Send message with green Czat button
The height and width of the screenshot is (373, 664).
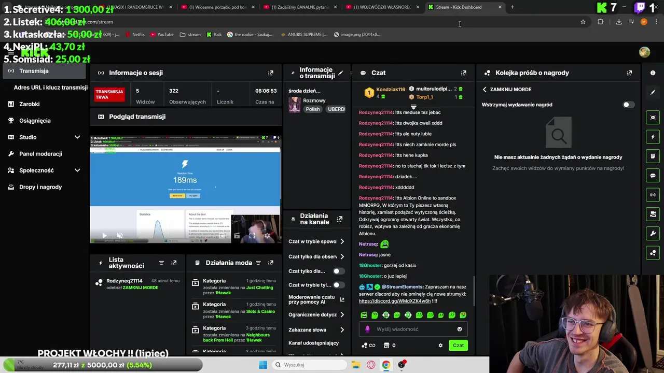458,346
